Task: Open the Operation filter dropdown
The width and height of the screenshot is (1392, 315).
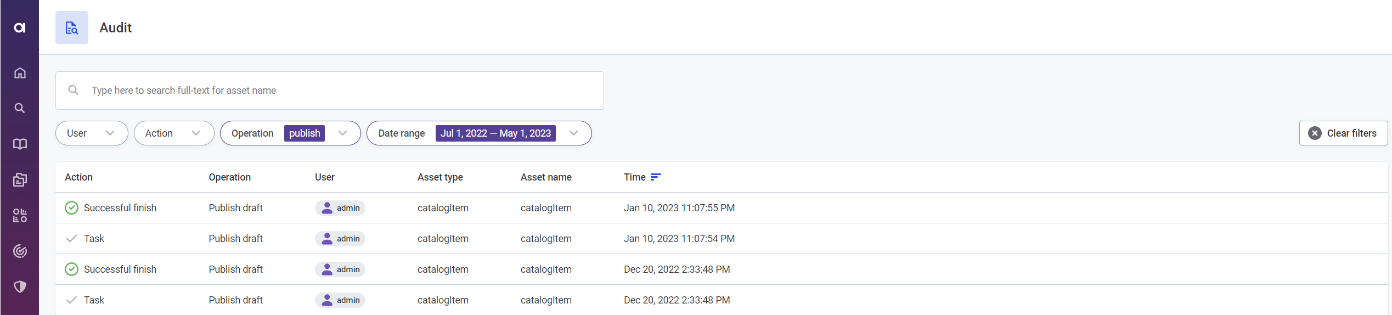Action: (343, 133)
